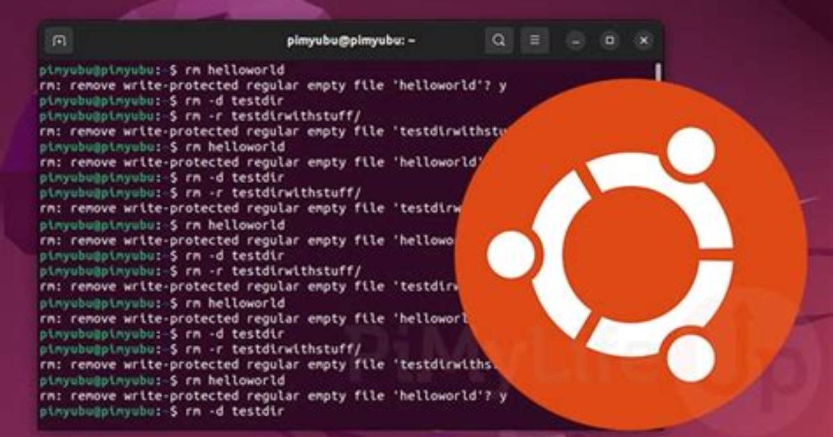Open the terminal search icon
Screen dimensions: 833x437
[499, 40]
